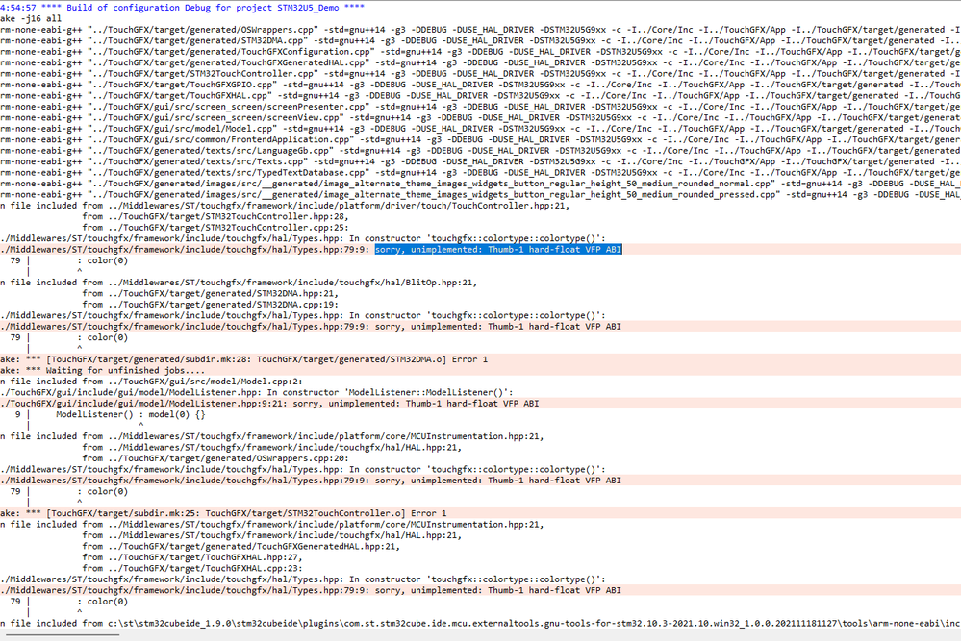Click the bottom stm32cubeide toolchain path line
Viewport: 961px width, 641px height.
point(385,623)
